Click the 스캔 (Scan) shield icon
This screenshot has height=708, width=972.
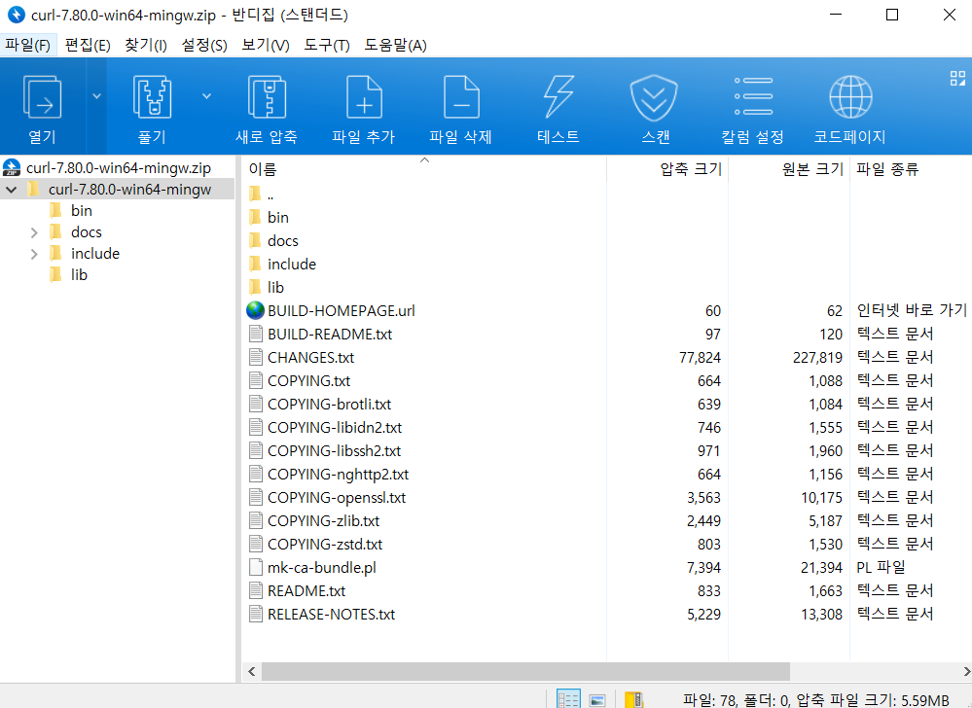pyautogui.click(x=654, y=97)
